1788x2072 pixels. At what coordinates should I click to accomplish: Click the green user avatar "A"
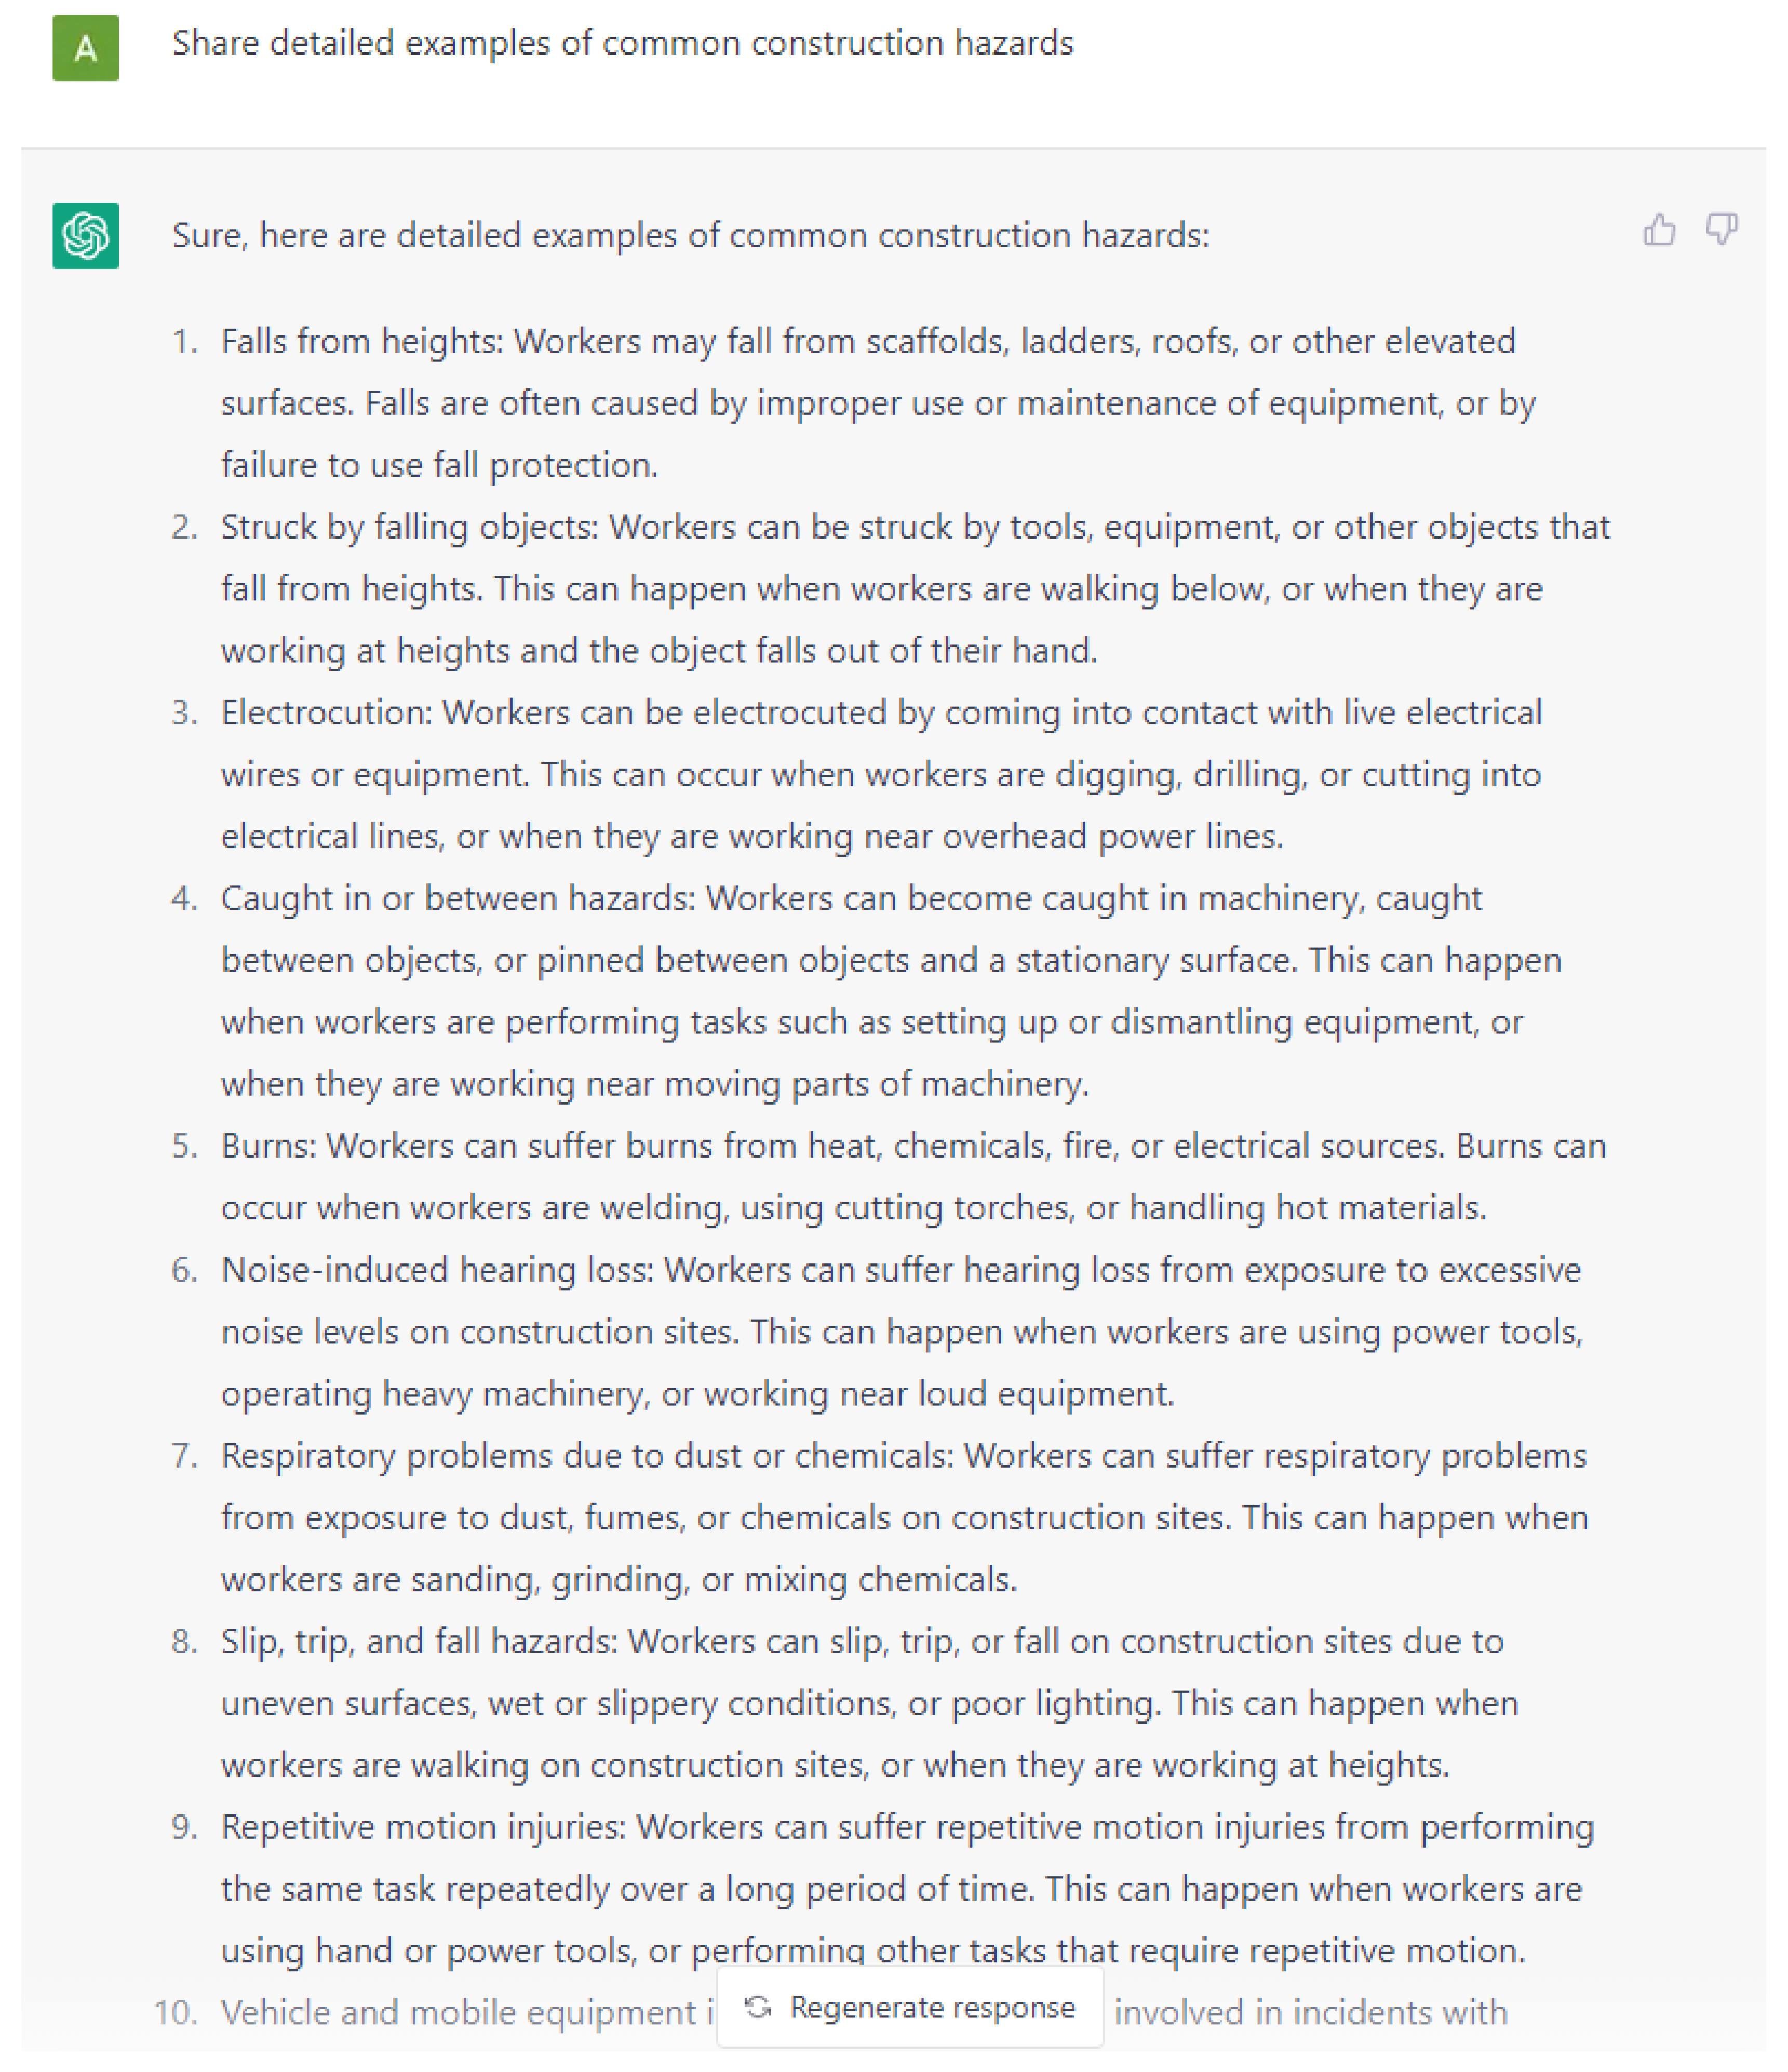click(x=86, y=48)
